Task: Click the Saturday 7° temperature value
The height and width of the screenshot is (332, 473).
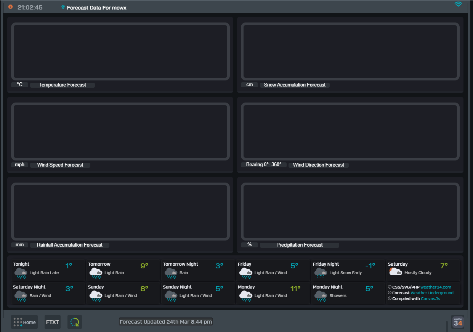Action: (444, 266)
